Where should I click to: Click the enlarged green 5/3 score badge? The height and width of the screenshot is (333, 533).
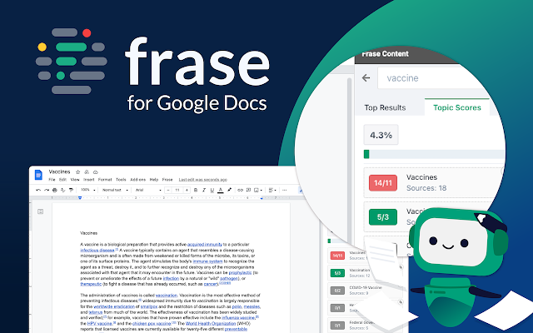(383, 217)
